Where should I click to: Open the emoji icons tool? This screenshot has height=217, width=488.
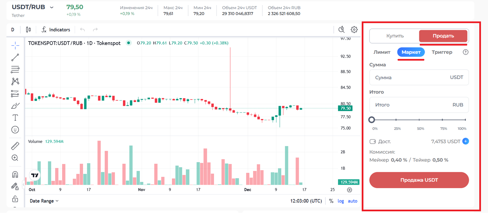(x=15, y=129)
